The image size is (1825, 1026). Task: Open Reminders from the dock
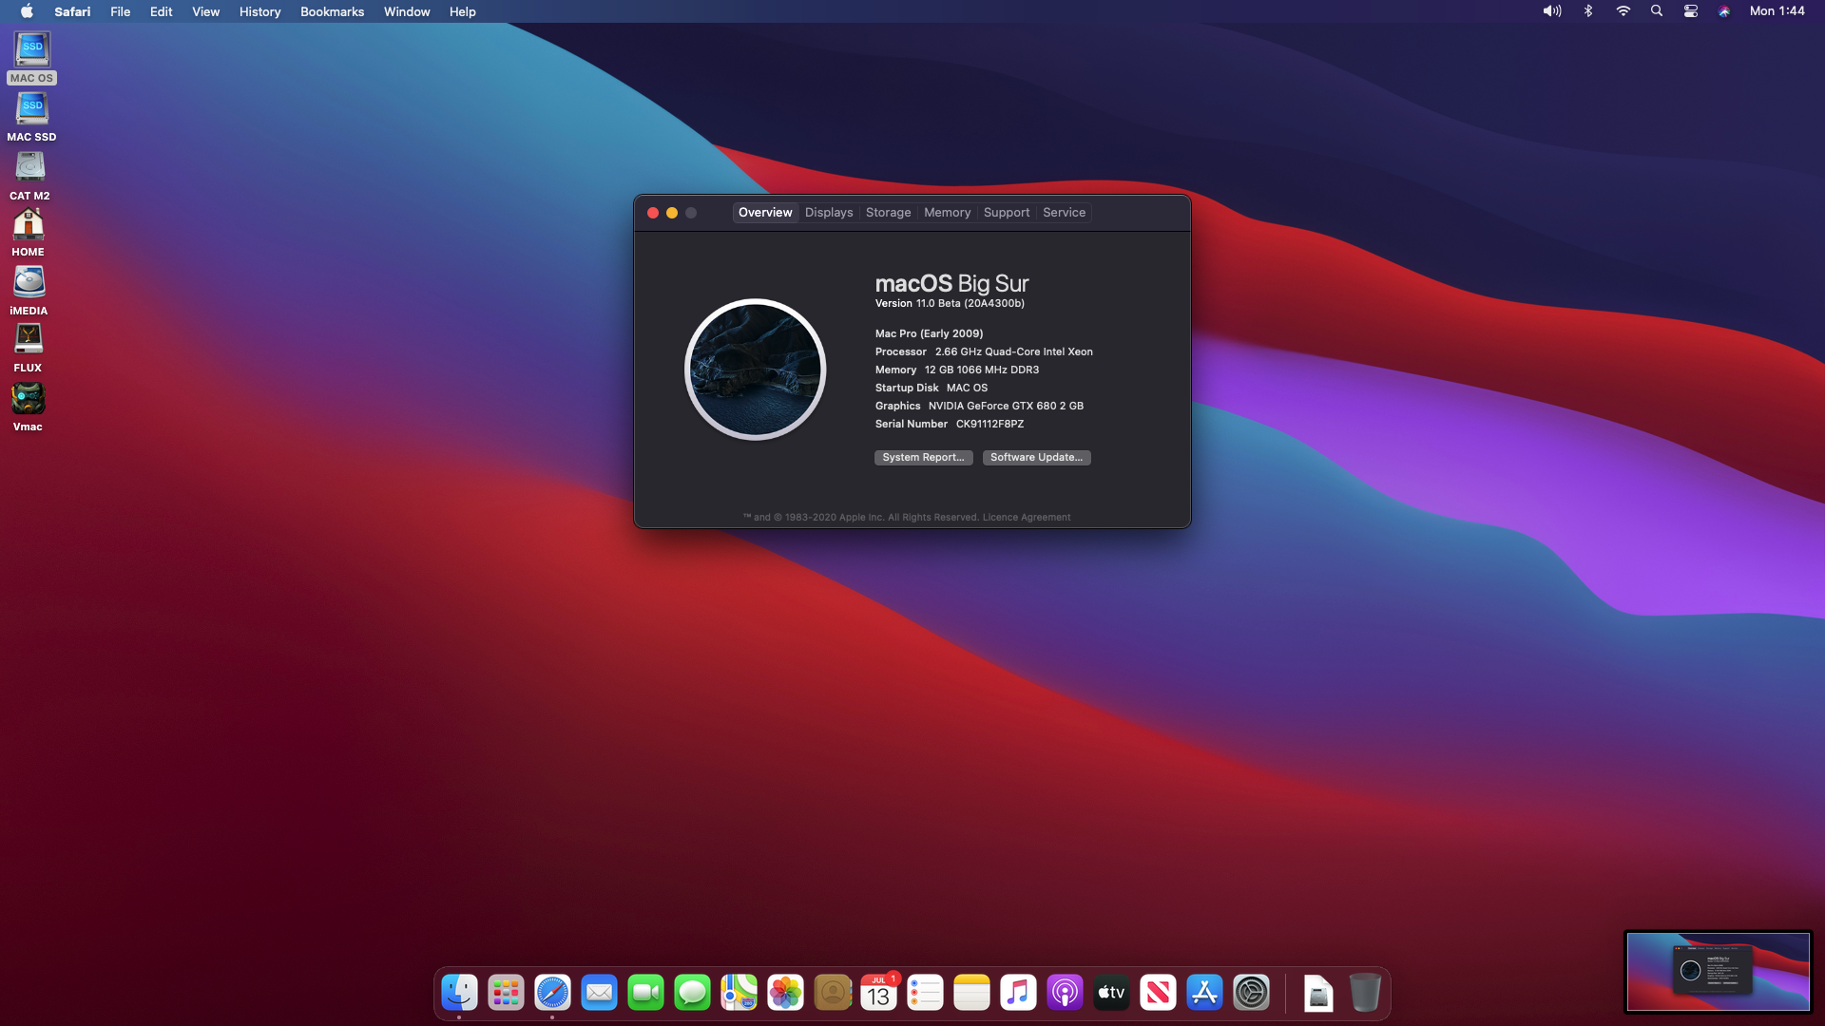[x=925, y=993]
